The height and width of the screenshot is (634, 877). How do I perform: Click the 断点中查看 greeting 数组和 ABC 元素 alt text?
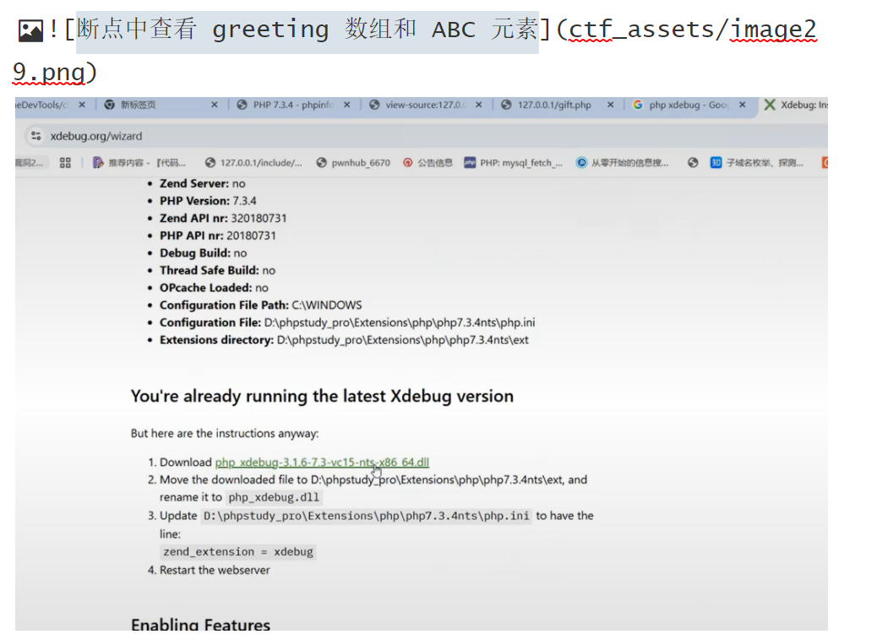point(307,30)
